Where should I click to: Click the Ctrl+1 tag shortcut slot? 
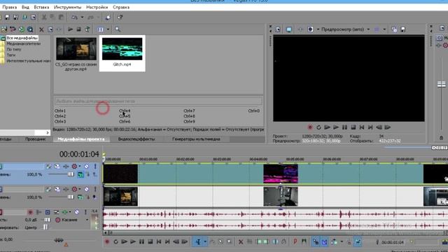60,111
